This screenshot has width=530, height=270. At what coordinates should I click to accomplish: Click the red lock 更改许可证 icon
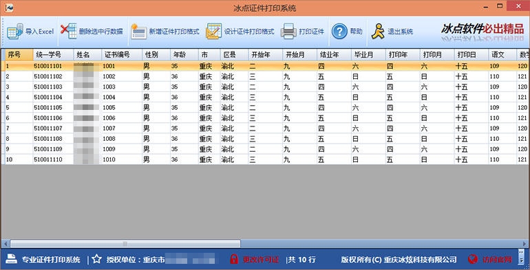point(234,259)
